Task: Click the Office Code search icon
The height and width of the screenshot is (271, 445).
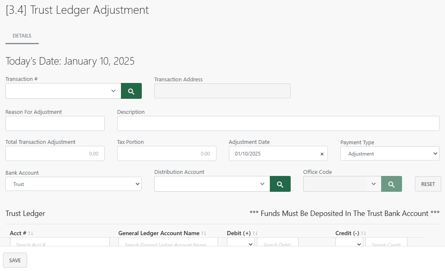Action: pyautogui.click(x=391, y=184)
